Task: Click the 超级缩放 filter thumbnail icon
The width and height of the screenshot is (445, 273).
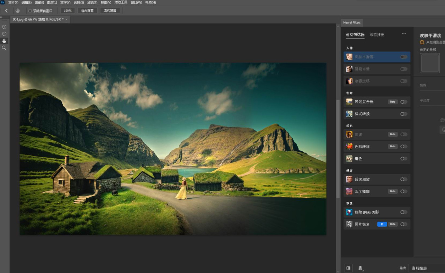Action: tap(349, 179)
